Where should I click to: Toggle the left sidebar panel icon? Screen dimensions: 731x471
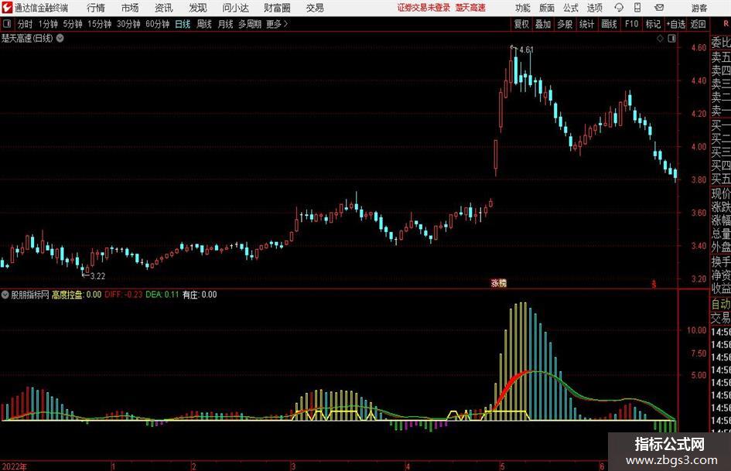coord(7,24)
